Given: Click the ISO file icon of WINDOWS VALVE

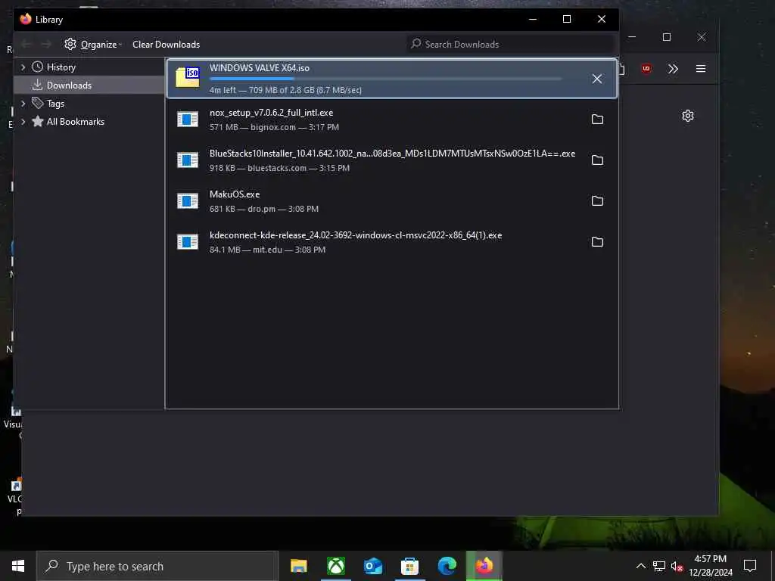Looking at the screenshot, I should pyautogui.click(x=188, y=78).
